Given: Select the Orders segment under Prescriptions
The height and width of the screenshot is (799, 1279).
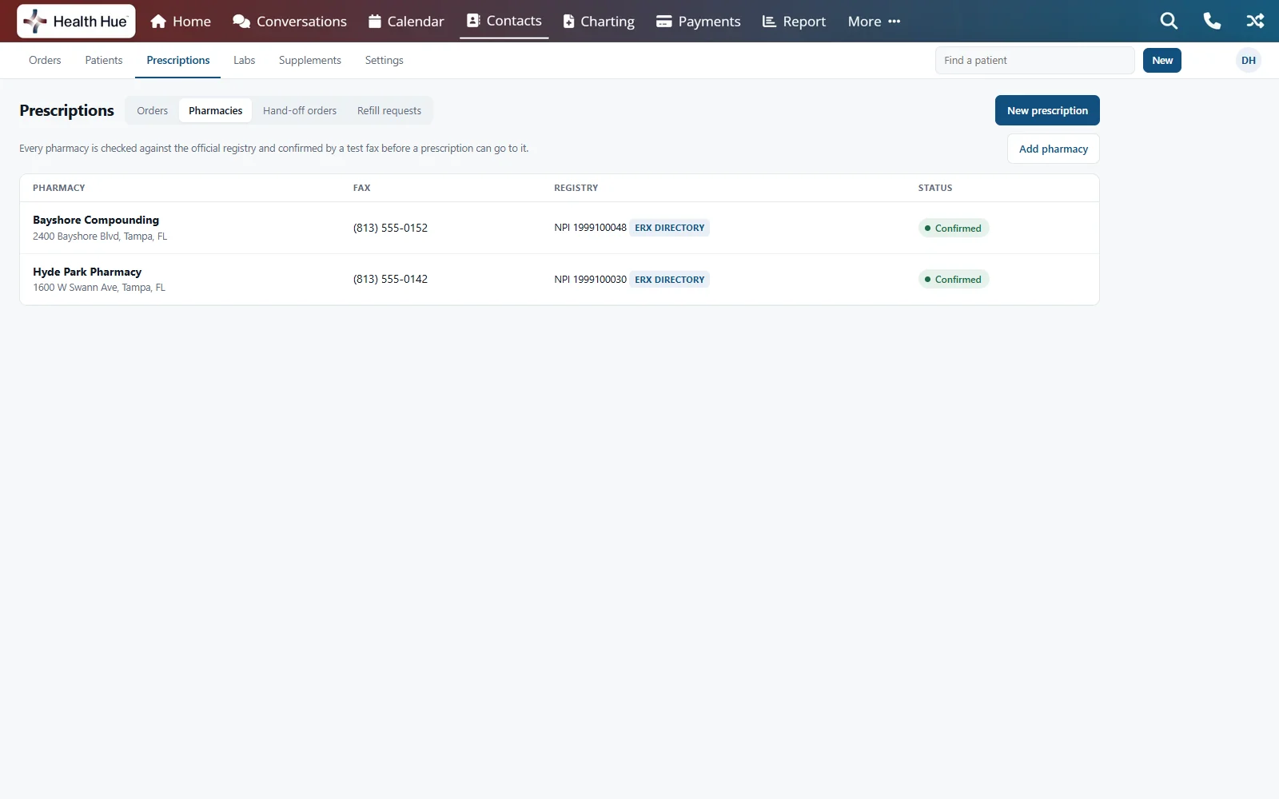Looking at the screenshot, I should point(153,111).
